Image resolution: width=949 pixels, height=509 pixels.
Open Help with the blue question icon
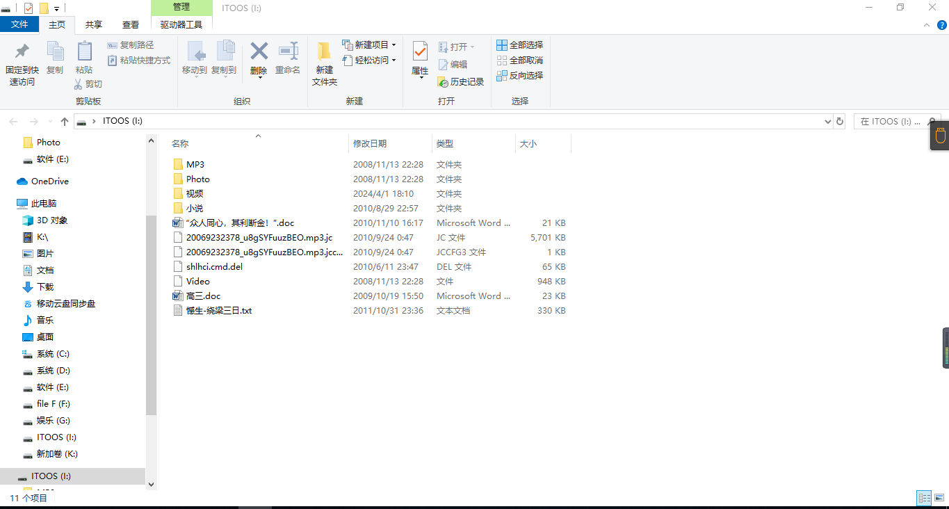pos(942,25)
